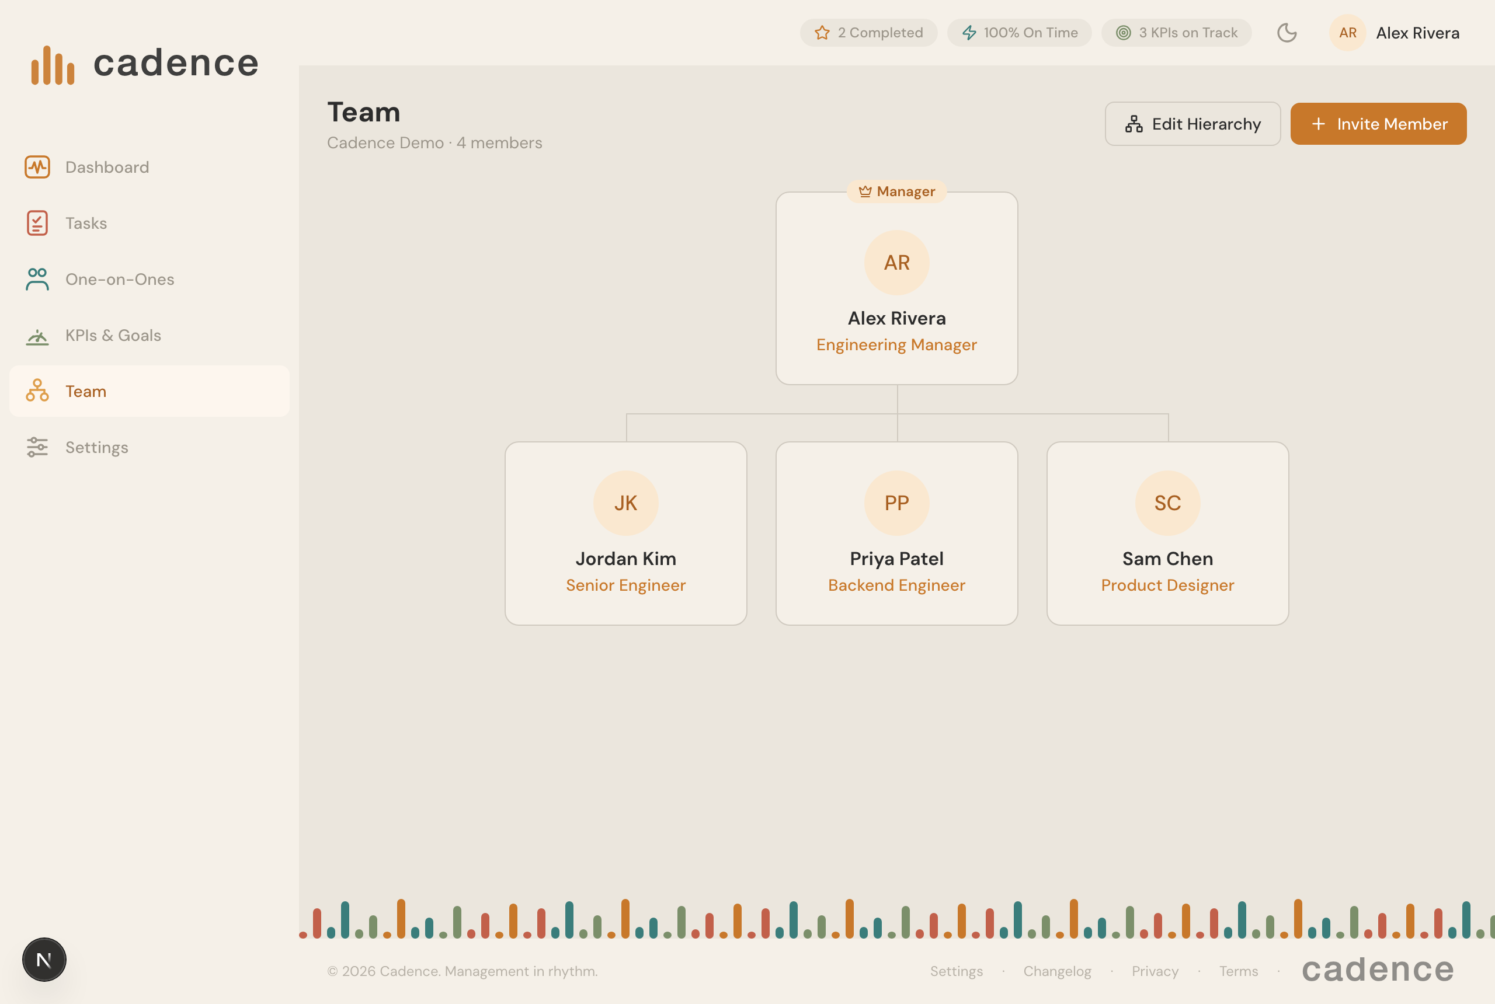
Task: Select the 3 KPIs on Track badge
Action: (x=1176, y=32)
